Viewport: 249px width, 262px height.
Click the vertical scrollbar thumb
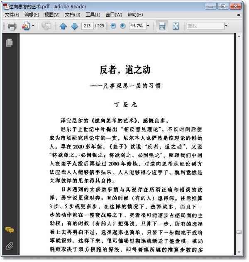tap(239, 232)
